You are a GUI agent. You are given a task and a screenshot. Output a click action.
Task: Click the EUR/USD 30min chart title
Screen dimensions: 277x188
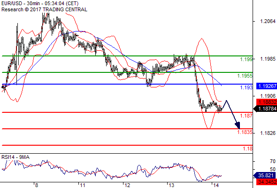pos(40,3)
